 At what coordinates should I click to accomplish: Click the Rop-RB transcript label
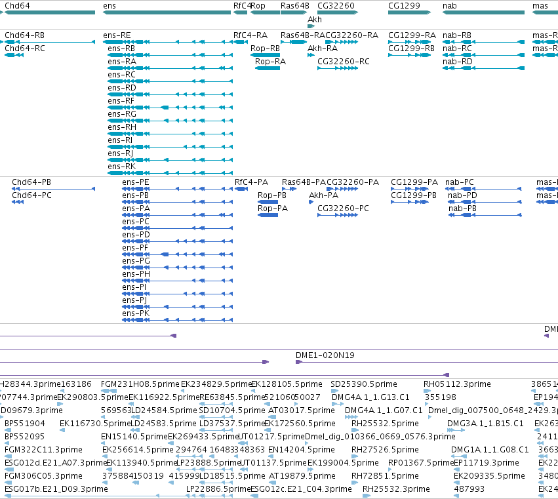[265, 49]
